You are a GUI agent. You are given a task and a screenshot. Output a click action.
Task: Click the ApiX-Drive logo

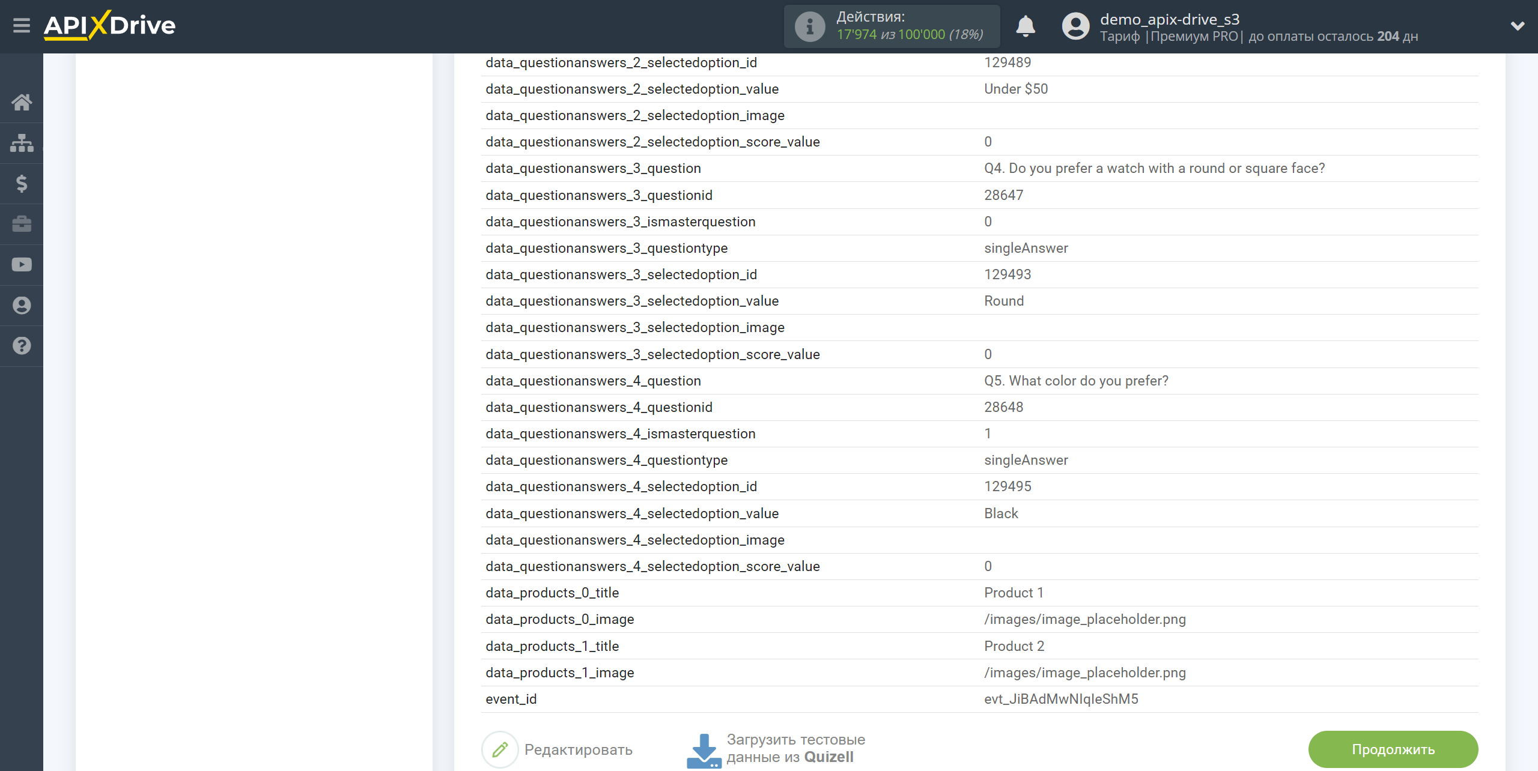tap(109, 26)
